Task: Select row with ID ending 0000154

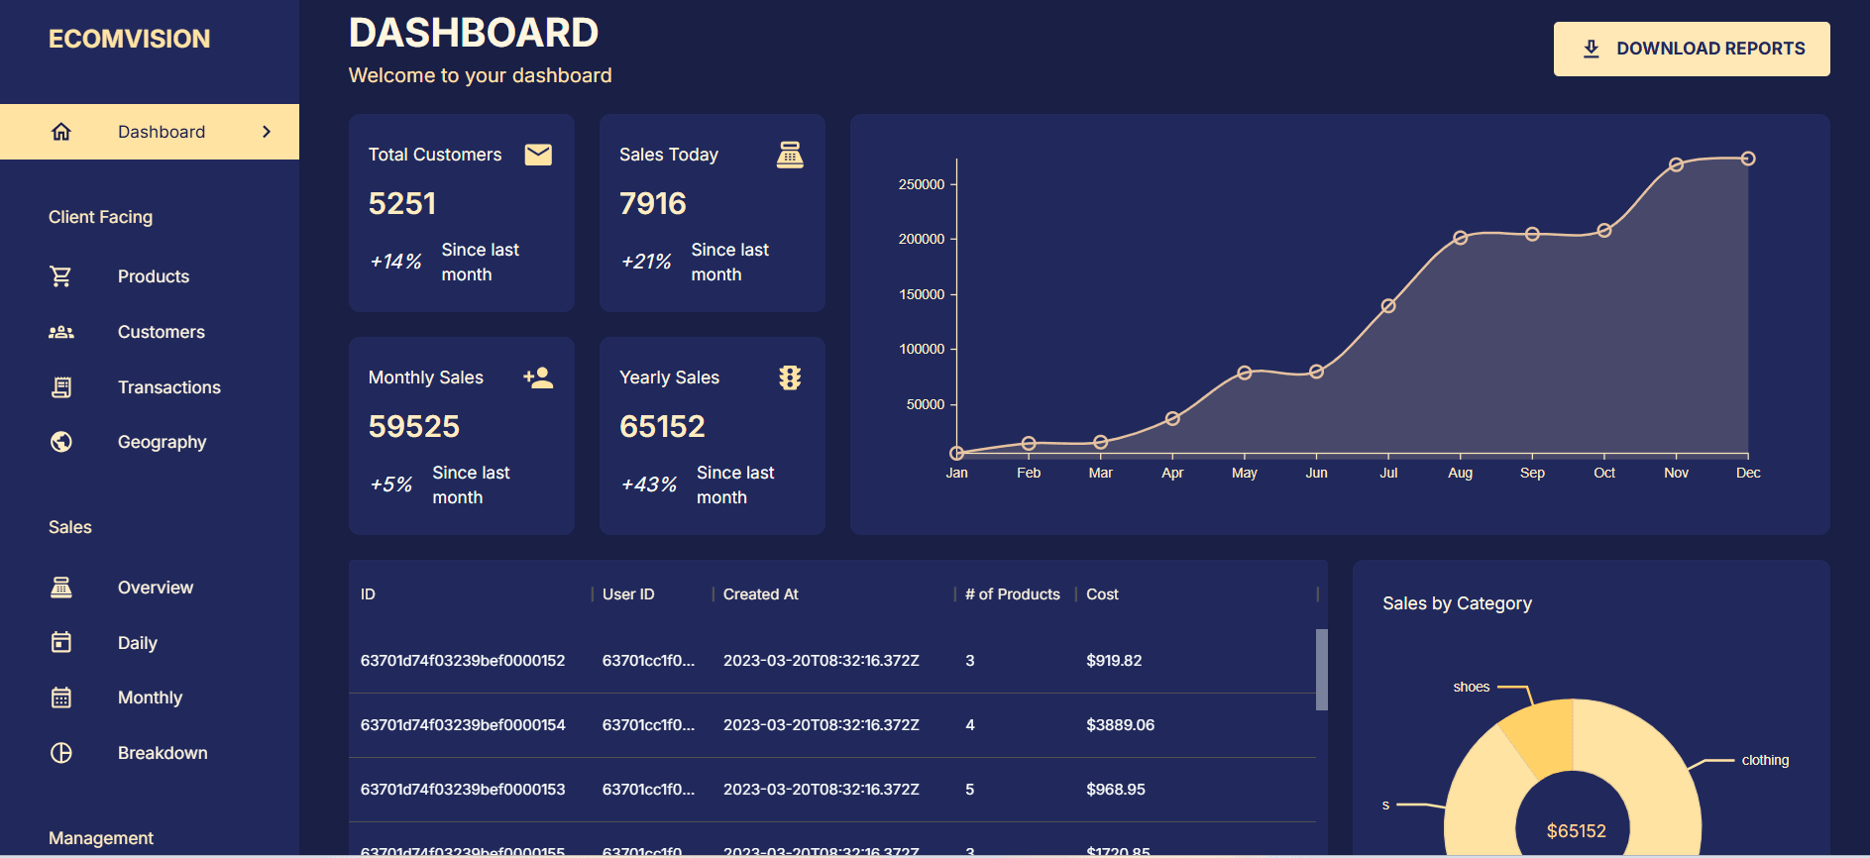Action: pyautogui.click(x=832, y=725)
